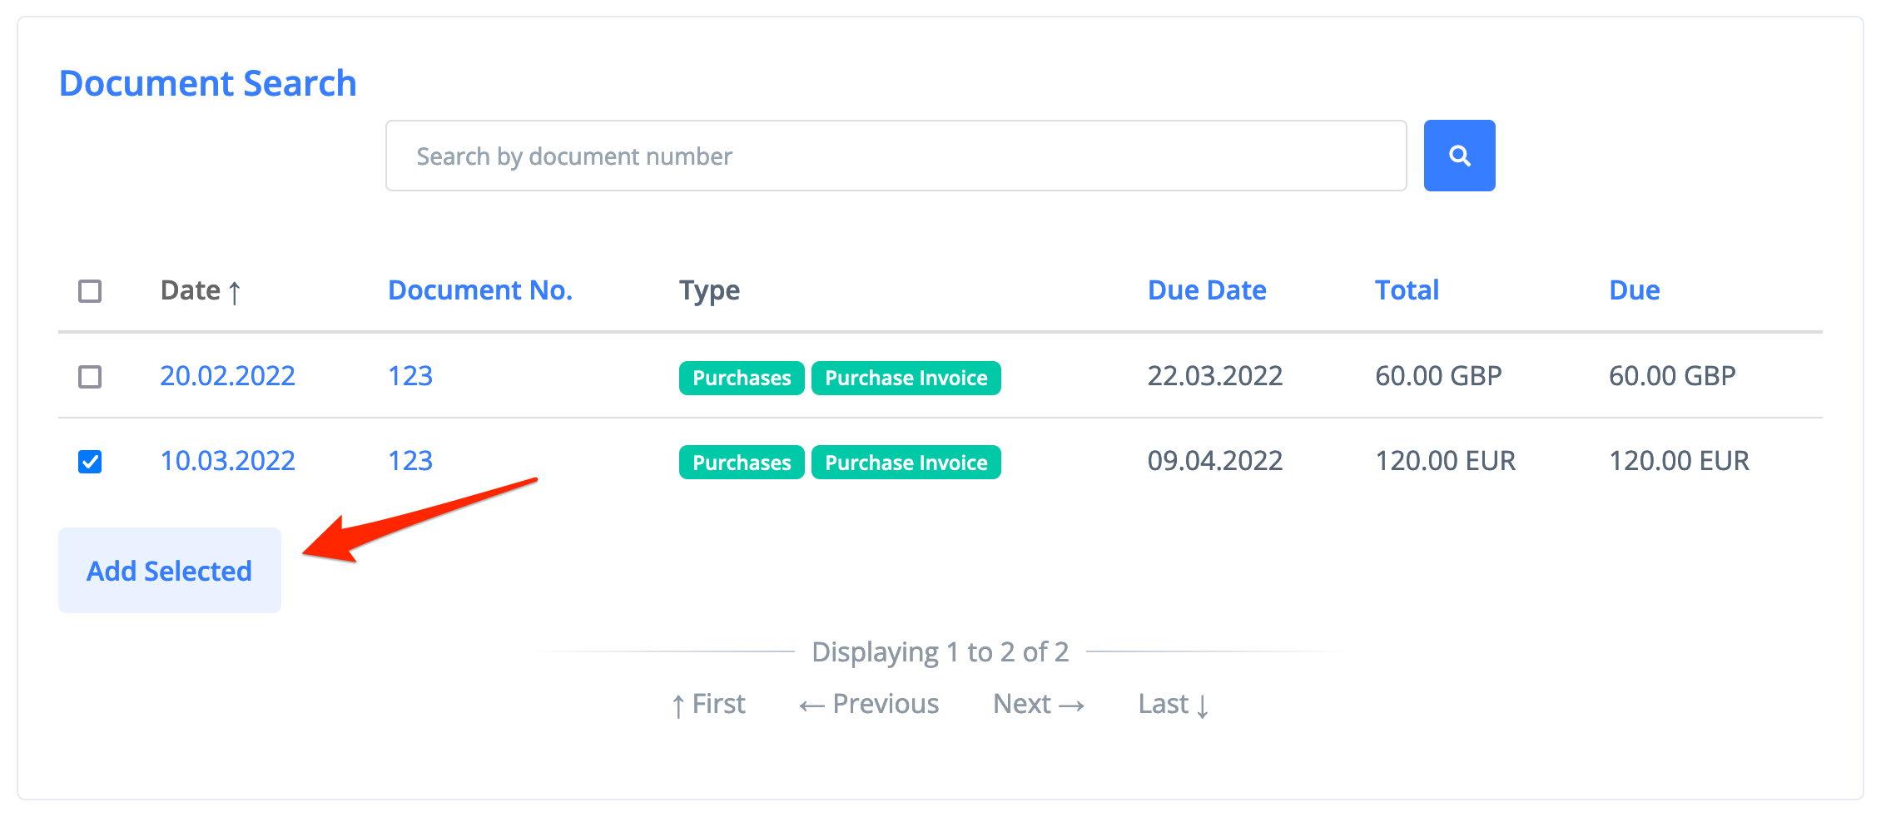Click the search by document number field

pos(895,156)
